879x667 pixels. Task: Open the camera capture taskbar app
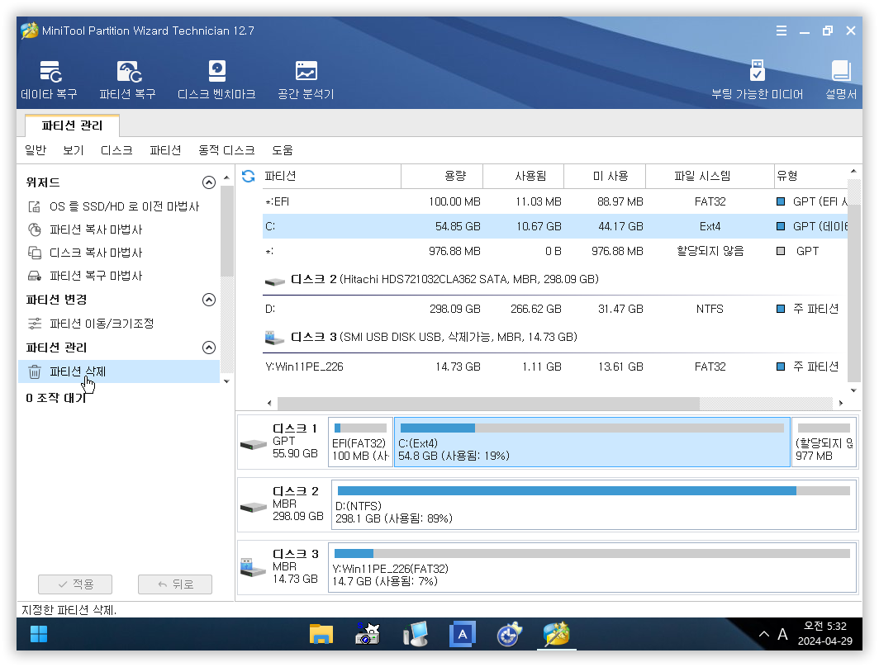[367, 635]
